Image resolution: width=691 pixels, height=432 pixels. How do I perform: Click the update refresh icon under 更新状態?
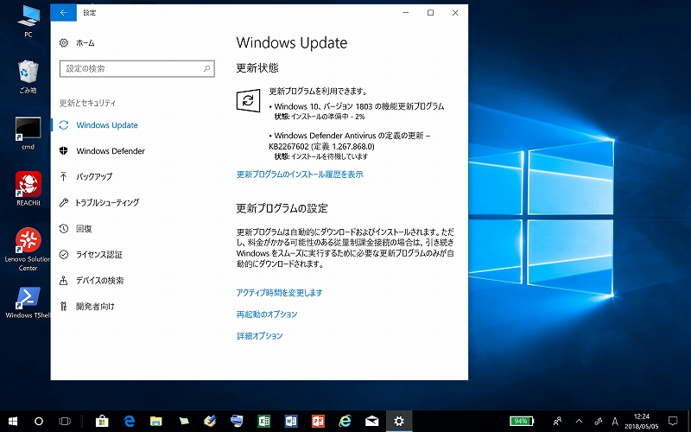[248, 100]
